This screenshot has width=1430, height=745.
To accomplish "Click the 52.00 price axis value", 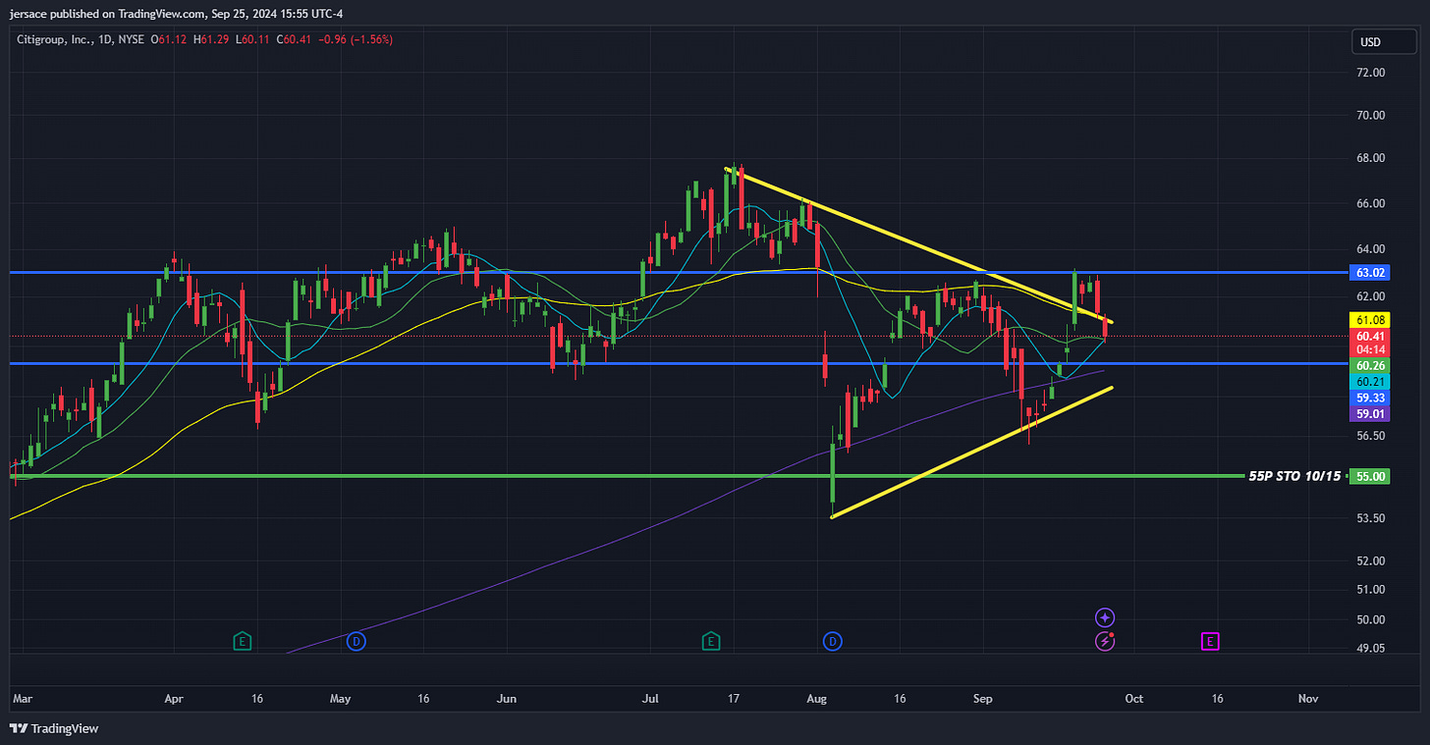I will click(1370, 561).
